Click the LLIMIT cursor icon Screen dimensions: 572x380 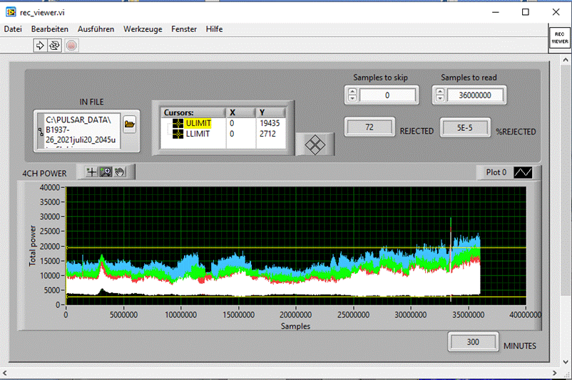pos(178,134)
